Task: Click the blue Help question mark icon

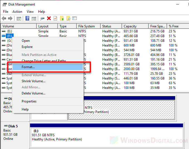Action: click(27, 18)
